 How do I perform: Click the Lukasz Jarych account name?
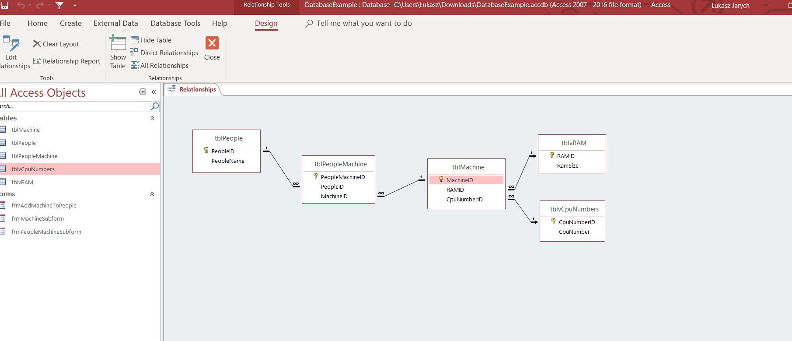730,5
